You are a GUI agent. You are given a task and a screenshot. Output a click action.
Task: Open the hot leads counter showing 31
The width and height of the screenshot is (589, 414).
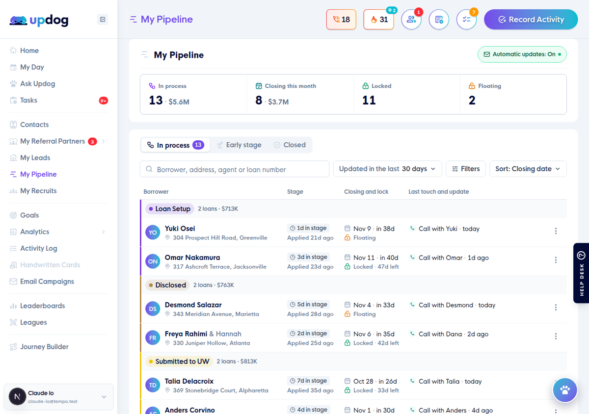pyautogui.click(x=379, y=20)
